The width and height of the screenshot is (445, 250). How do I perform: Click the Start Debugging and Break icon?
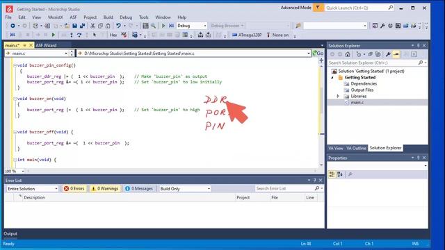171,26
